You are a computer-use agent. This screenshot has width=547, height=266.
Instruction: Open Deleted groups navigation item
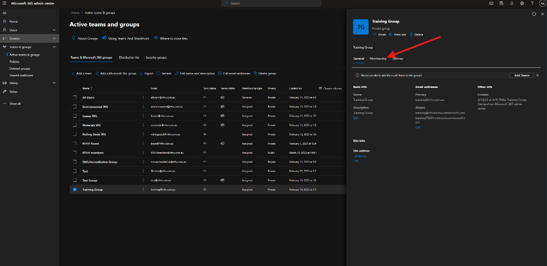tap(20, 69)
